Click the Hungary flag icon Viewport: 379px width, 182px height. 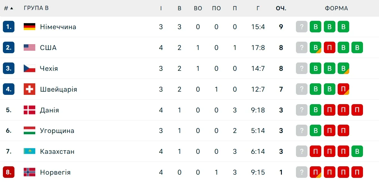point(29,130)
